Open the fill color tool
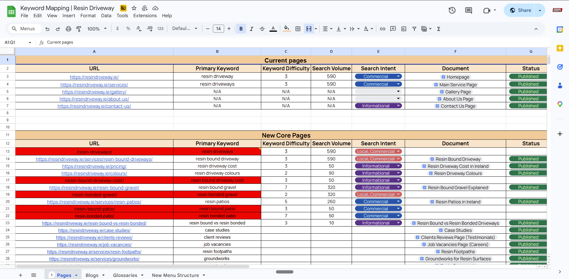The image size is (569, 279). tap(286, 29)
